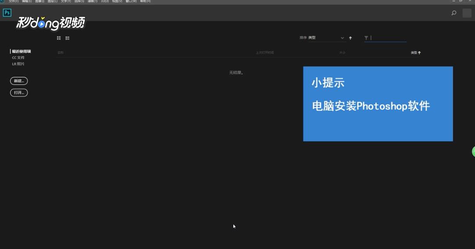Toggle the sort direction arrow beside 类型 dropdown

coord(350,38)
